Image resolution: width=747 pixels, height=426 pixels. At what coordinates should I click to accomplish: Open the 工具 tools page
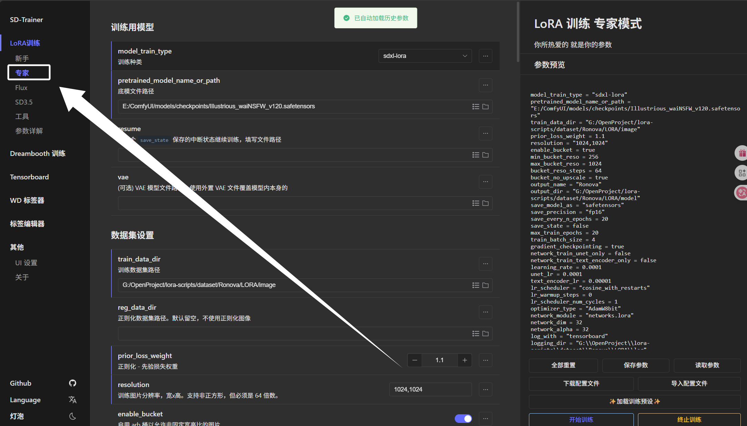point(22,117)
